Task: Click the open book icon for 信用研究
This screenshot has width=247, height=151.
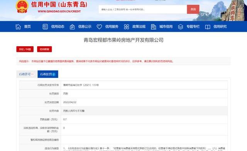Action: pyautogui.click(x=208, y=27)
